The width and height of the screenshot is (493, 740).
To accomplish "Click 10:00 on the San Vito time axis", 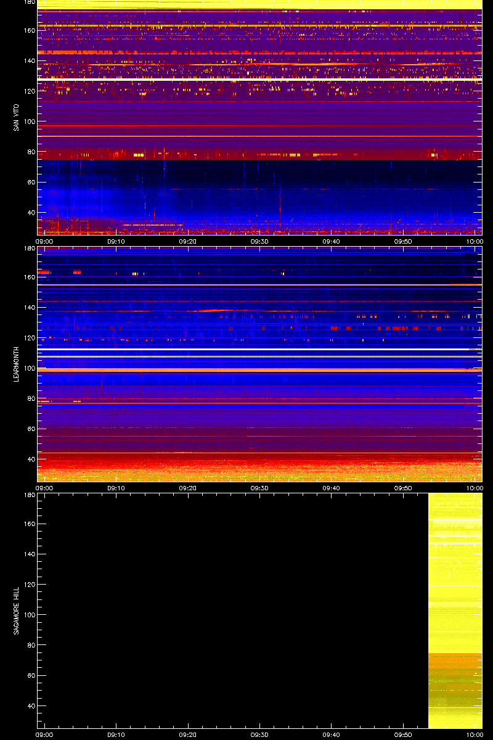I will [475, 242].
